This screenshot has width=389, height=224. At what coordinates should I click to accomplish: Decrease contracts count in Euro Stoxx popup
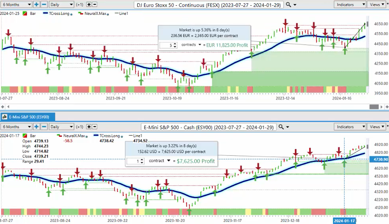[x=175, y=47]
